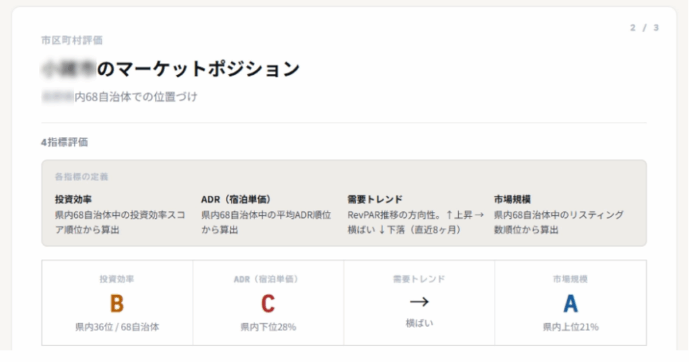Select the 市区町村評価 label above the title
The width and height of the screenshot is (689, 362).
click(x=72, y=40)
